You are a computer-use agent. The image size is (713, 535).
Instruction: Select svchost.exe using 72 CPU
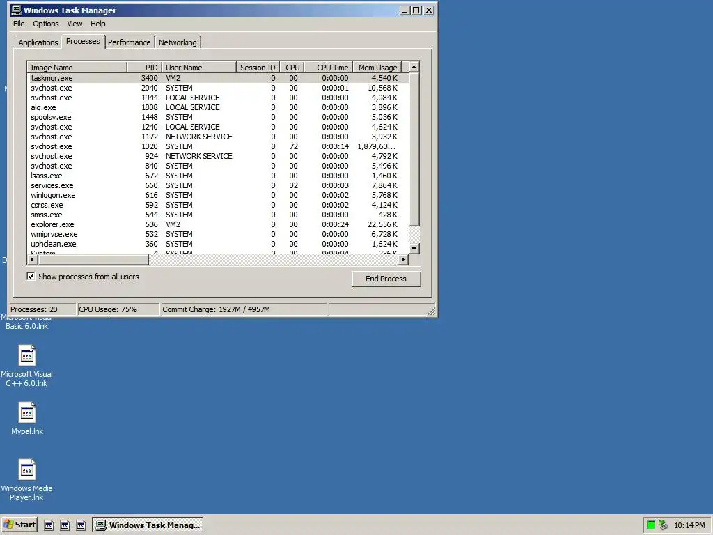coord(218,146)
